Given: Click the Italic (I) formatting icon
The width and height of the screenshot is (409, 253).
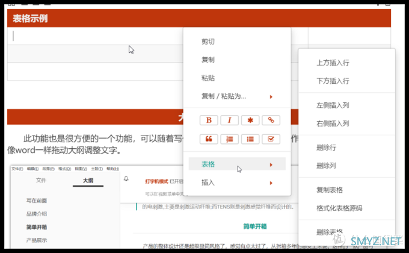Looking at the screenshot, I should pos(229,120).
